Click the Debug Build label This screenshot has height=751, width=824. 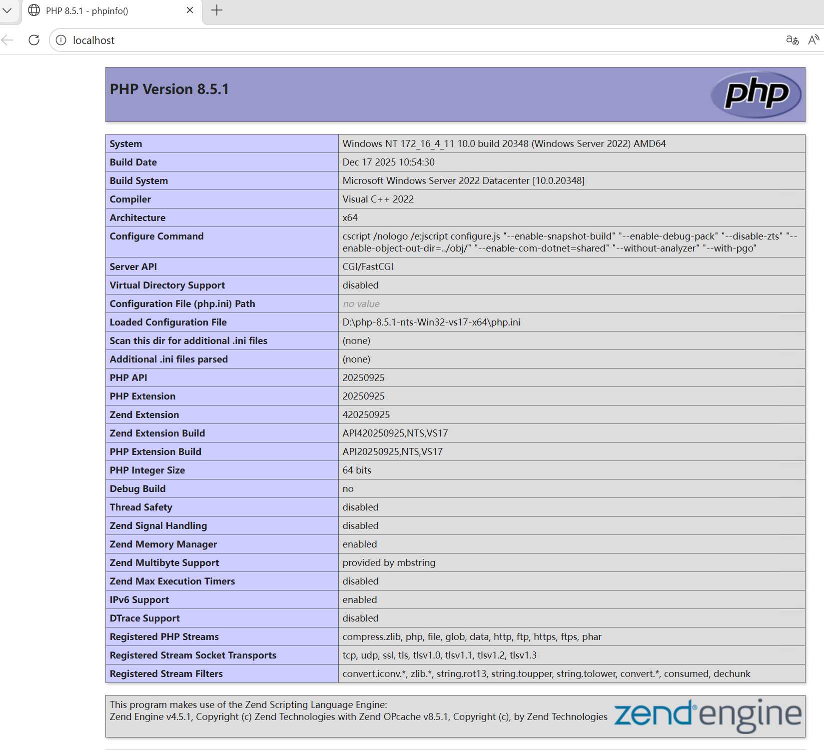coord(138,489)
